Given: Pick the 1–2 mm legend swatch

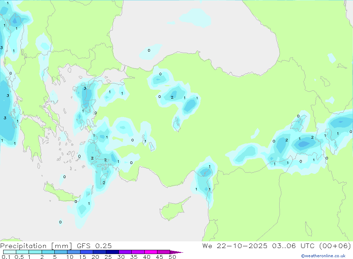Looking at the screenshot, I should coord(35,252).
